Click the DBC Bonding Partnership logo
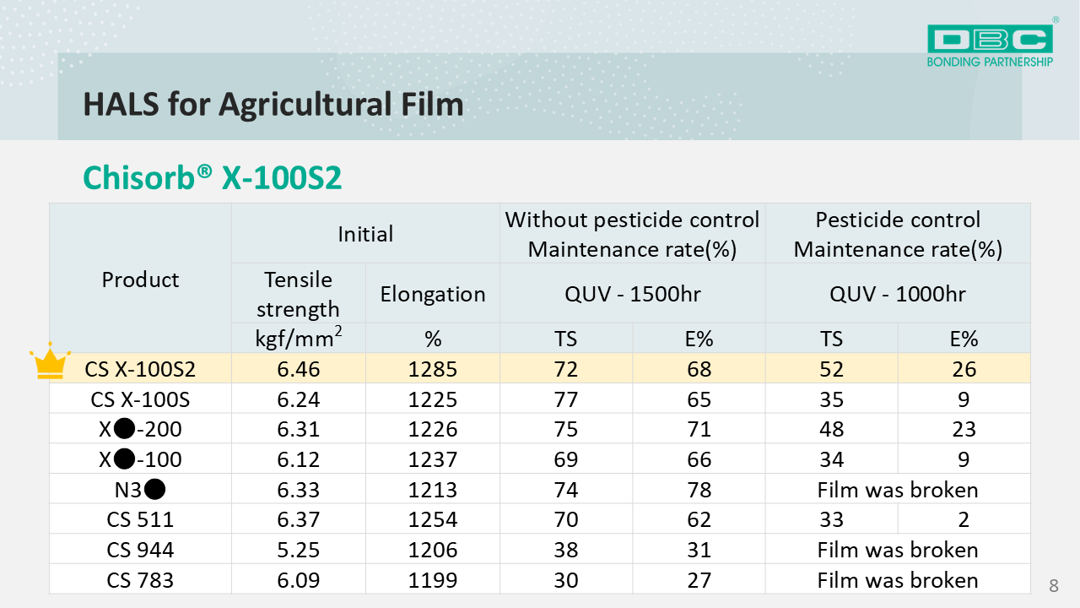The image size is (1080, 608). click(990, 45)
